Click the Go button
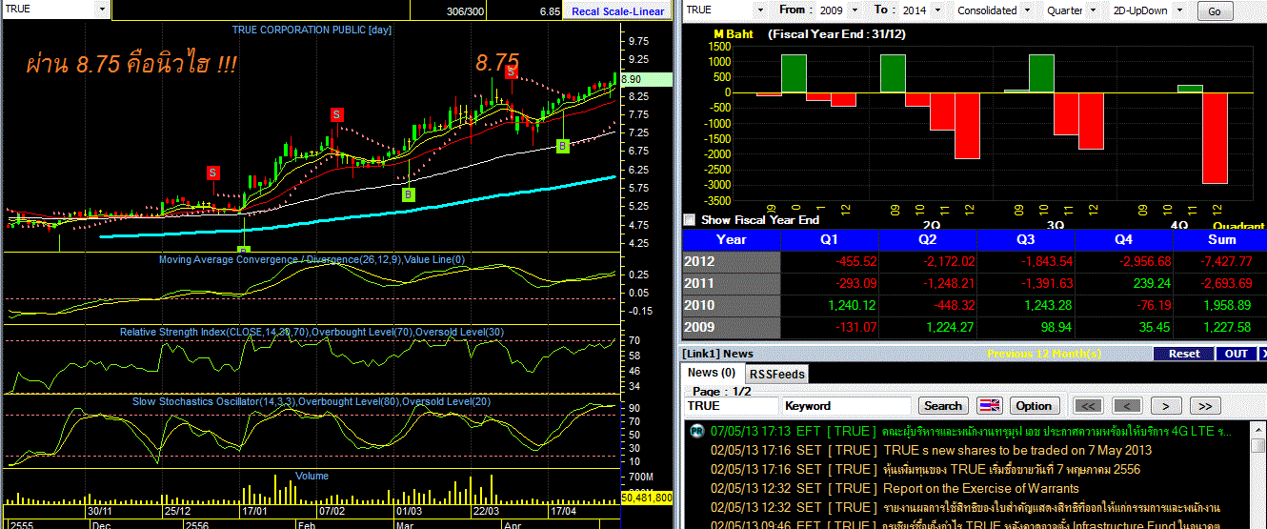The image size is (1267, 529). pos(1215,11)
